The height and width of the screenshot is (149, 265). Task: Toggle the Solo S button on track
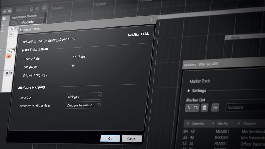[11, 73]
